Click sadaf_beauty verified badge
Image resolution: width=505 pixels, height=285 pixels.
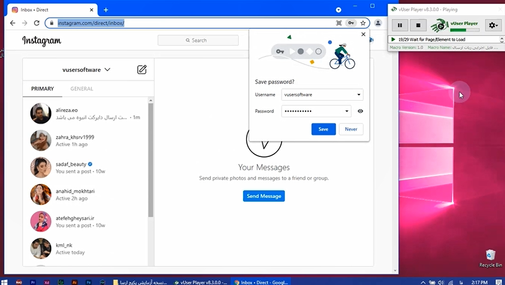[x=90, y=164]
